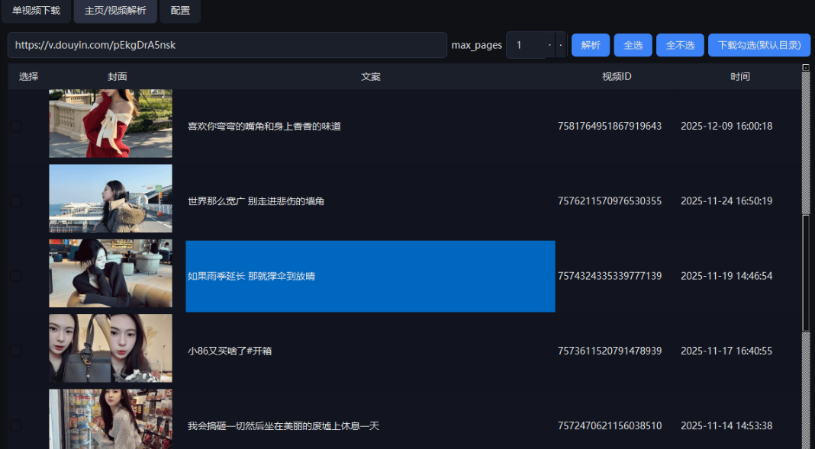This screenshot has width=815, height=449.
Task: Click the red dress cover thumbnail
Action: 111,123
